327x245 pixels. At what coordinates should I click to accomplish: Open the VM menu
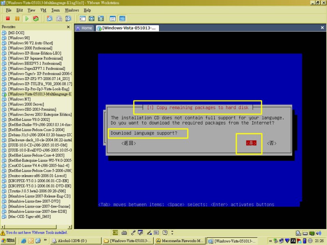click(43, 10)
